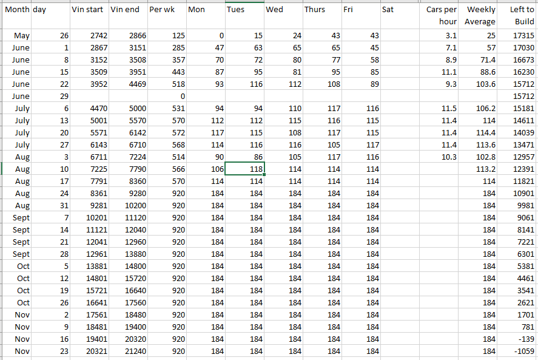Select the "Vin start" header cell
The height and width of the screenshot is (360, 538).
coord(89,10)
